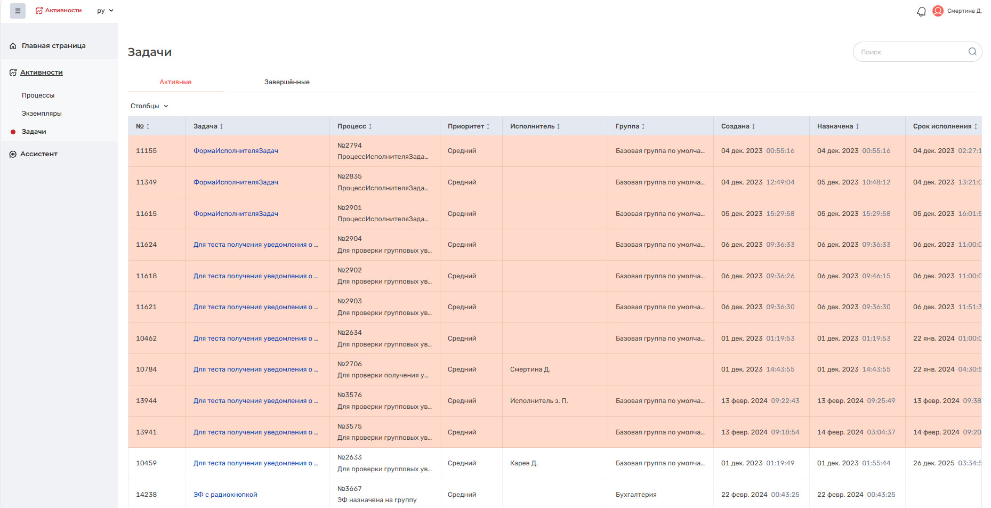991x508 pixels.
Task: Sort by Задача column arrow icon
Action: point(221,126)
